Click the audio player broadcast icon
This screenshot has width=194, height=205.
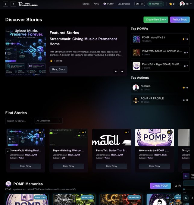click(186, 176)
